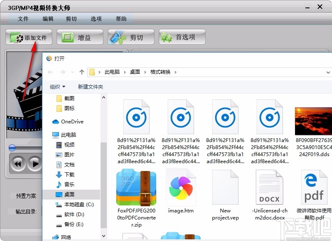Screen dimensions: 332x241
Task: Expand chevron after 格式转换 in breadcrumb
Action: 175,72
